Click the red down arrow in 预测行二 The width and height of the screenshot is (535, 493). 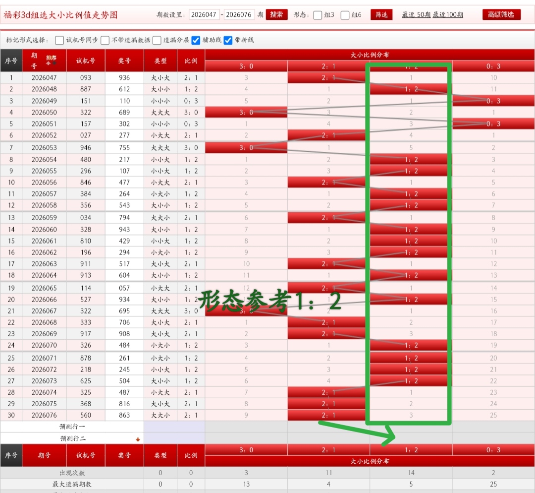point(138,439)
